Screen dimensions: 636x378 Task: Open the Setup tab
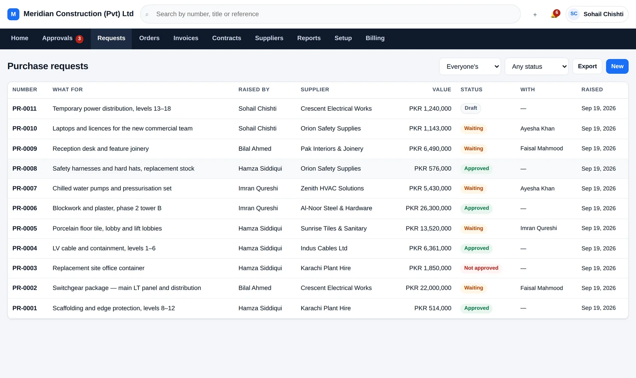(343, 38)
